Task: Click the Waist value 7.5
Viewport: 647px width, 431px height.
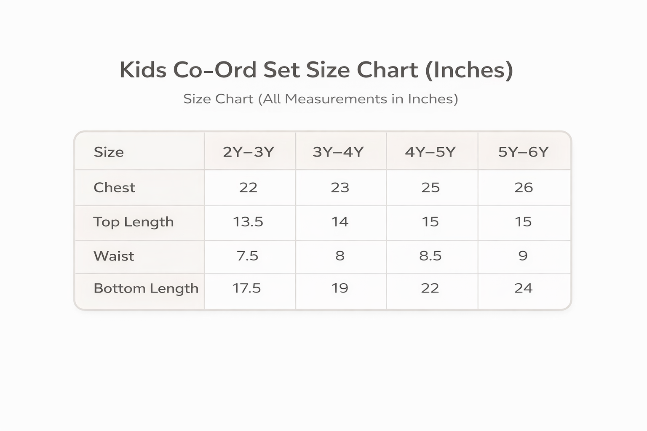Action: click(248, 256)
